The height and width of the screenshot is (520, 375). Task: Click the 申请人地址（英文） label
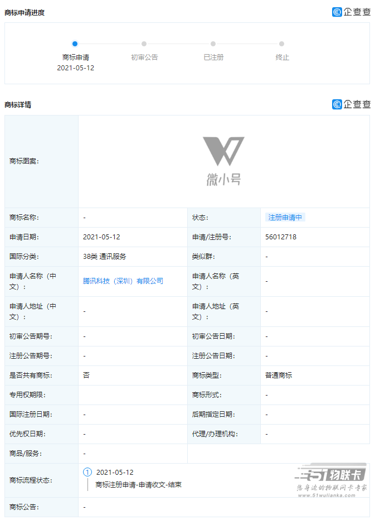pos(215,311)
